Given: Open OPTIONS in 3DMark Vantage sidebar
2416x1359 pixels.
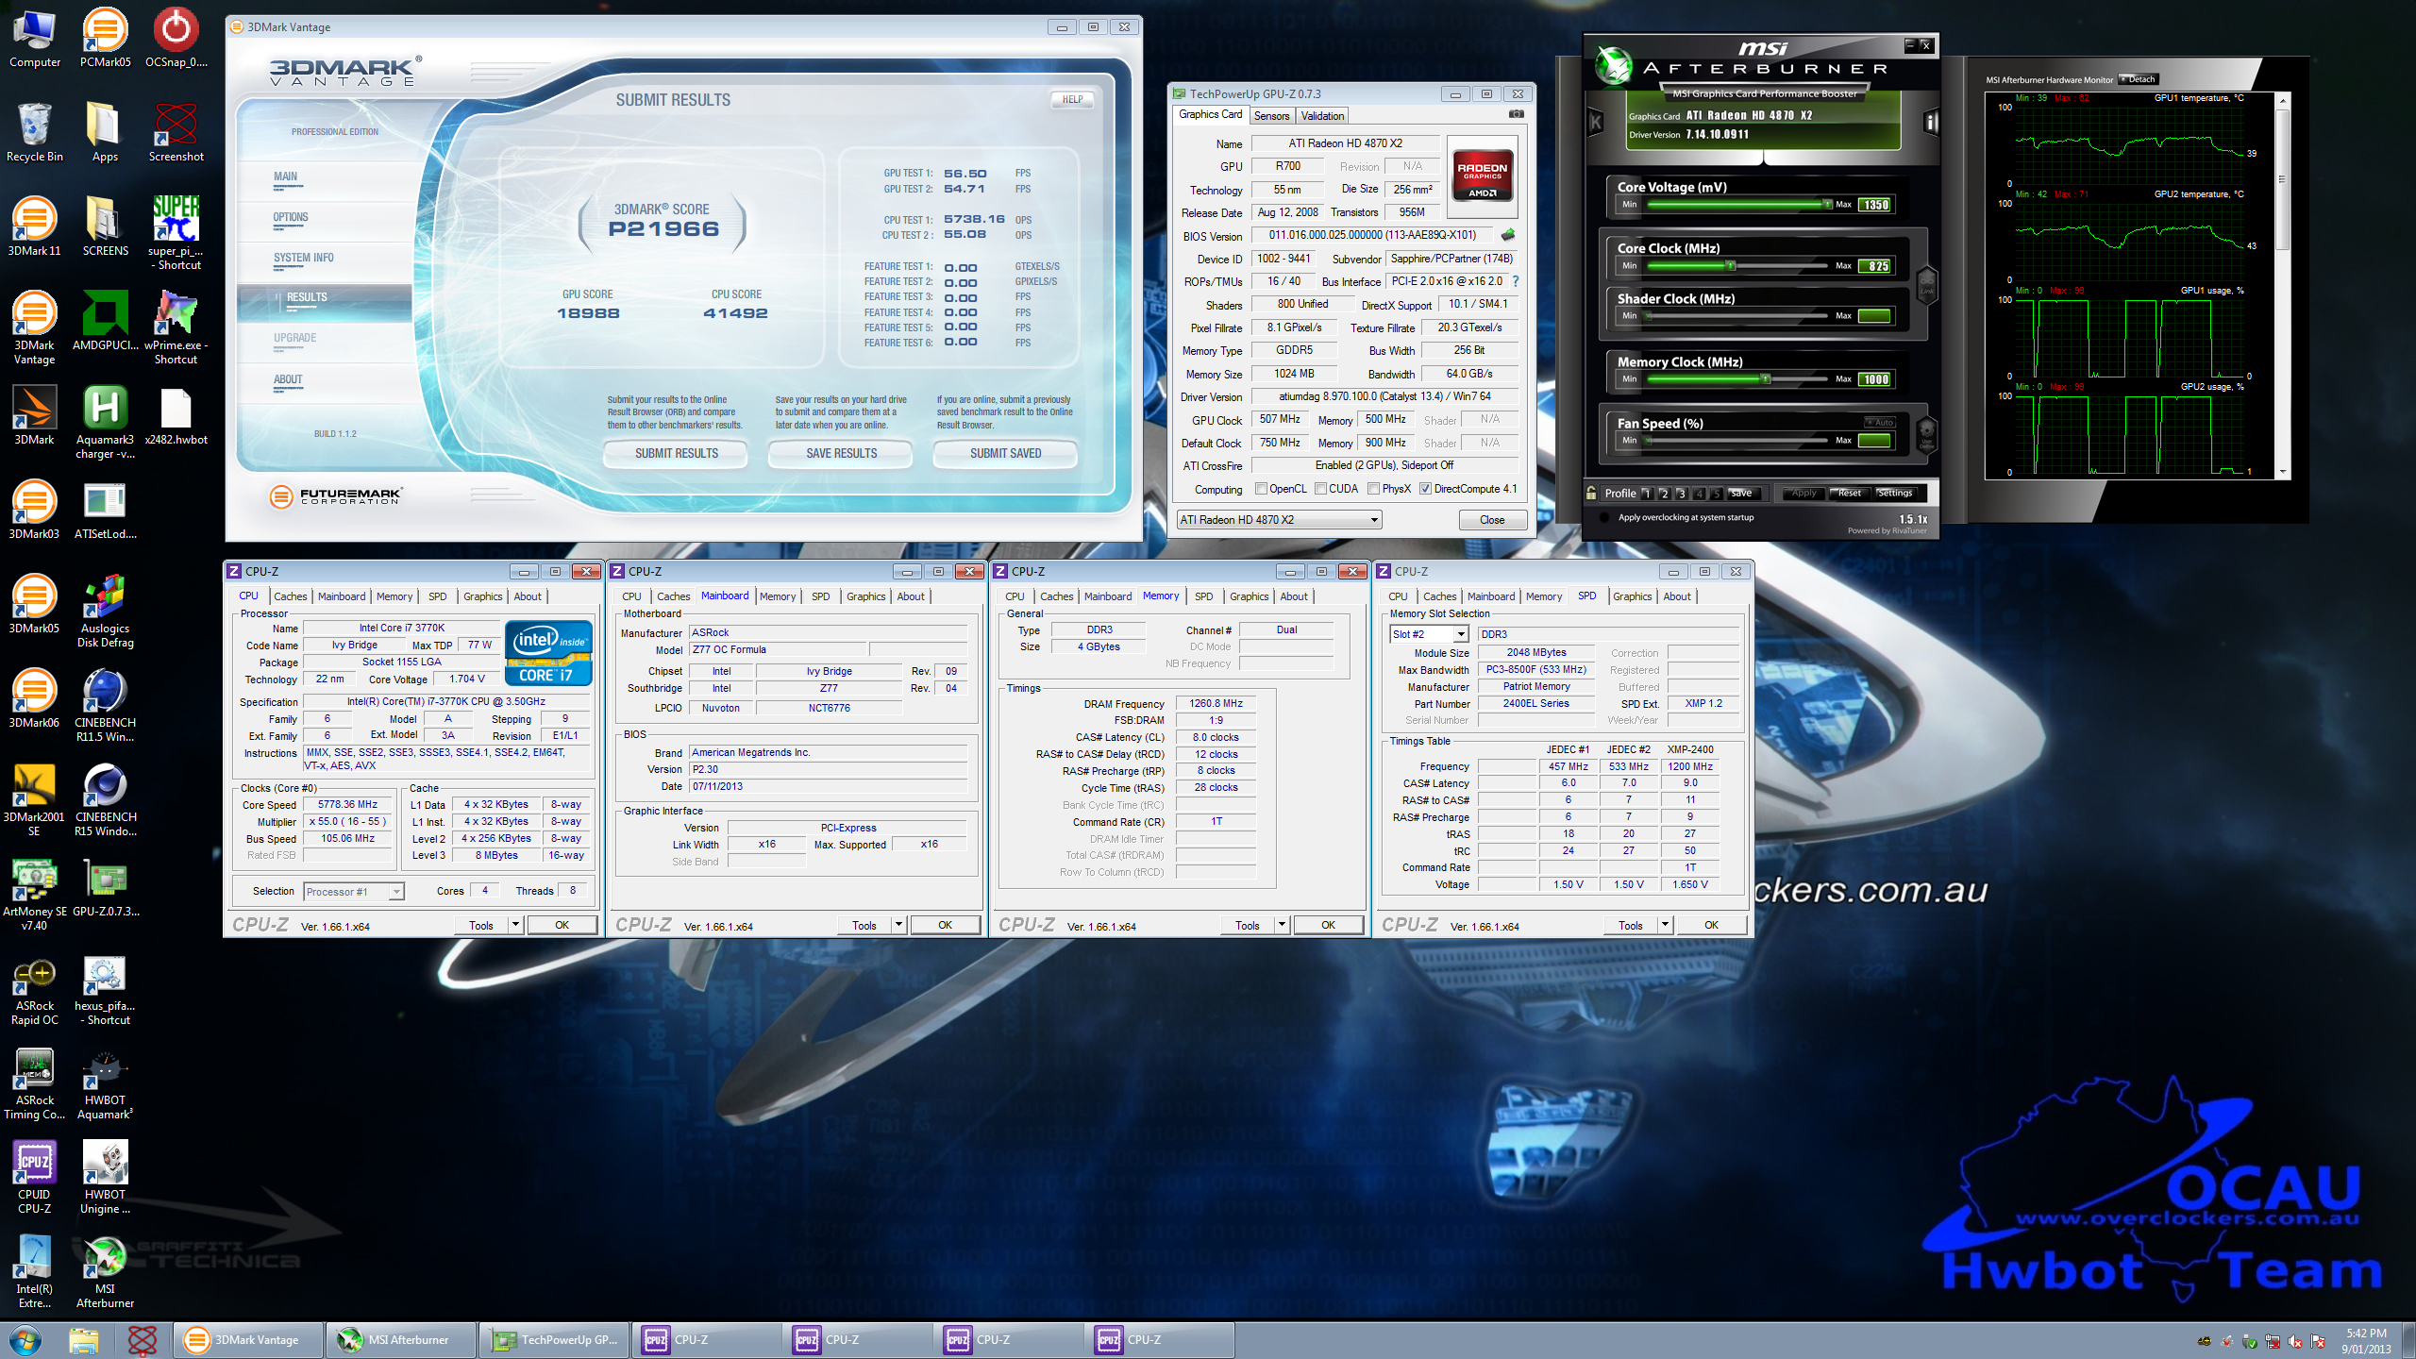Looking at the screenshot, I should 292,217.
